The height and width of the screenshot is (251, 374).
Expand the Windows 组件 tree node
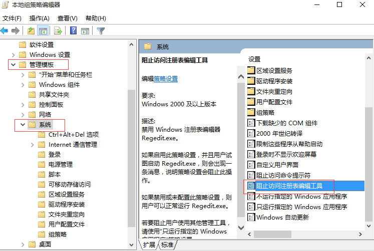[x=23, y=85]
